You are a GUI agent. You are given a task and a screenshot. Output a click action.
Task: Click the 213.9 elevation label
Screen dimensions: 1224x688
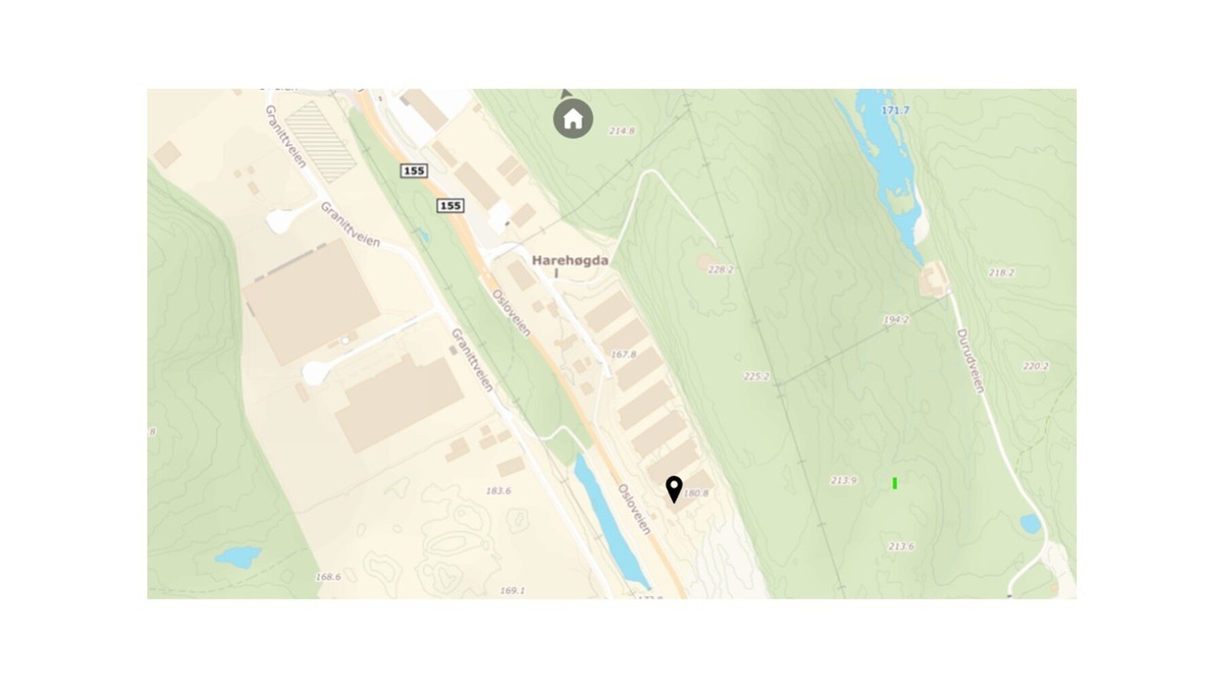click(844, 480)
